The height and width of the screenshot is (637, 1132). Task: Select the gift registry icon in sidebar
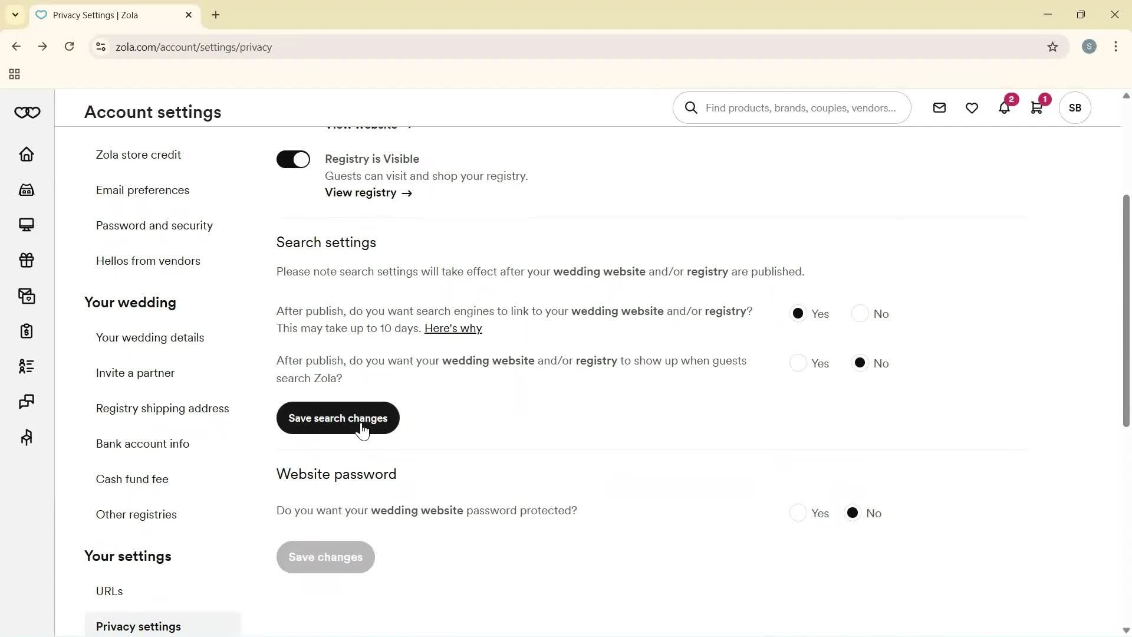pos(27,260)
